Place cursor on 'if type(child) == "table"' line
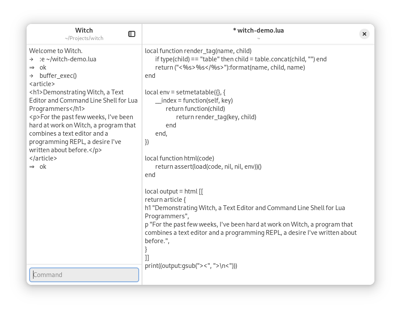 241,59
